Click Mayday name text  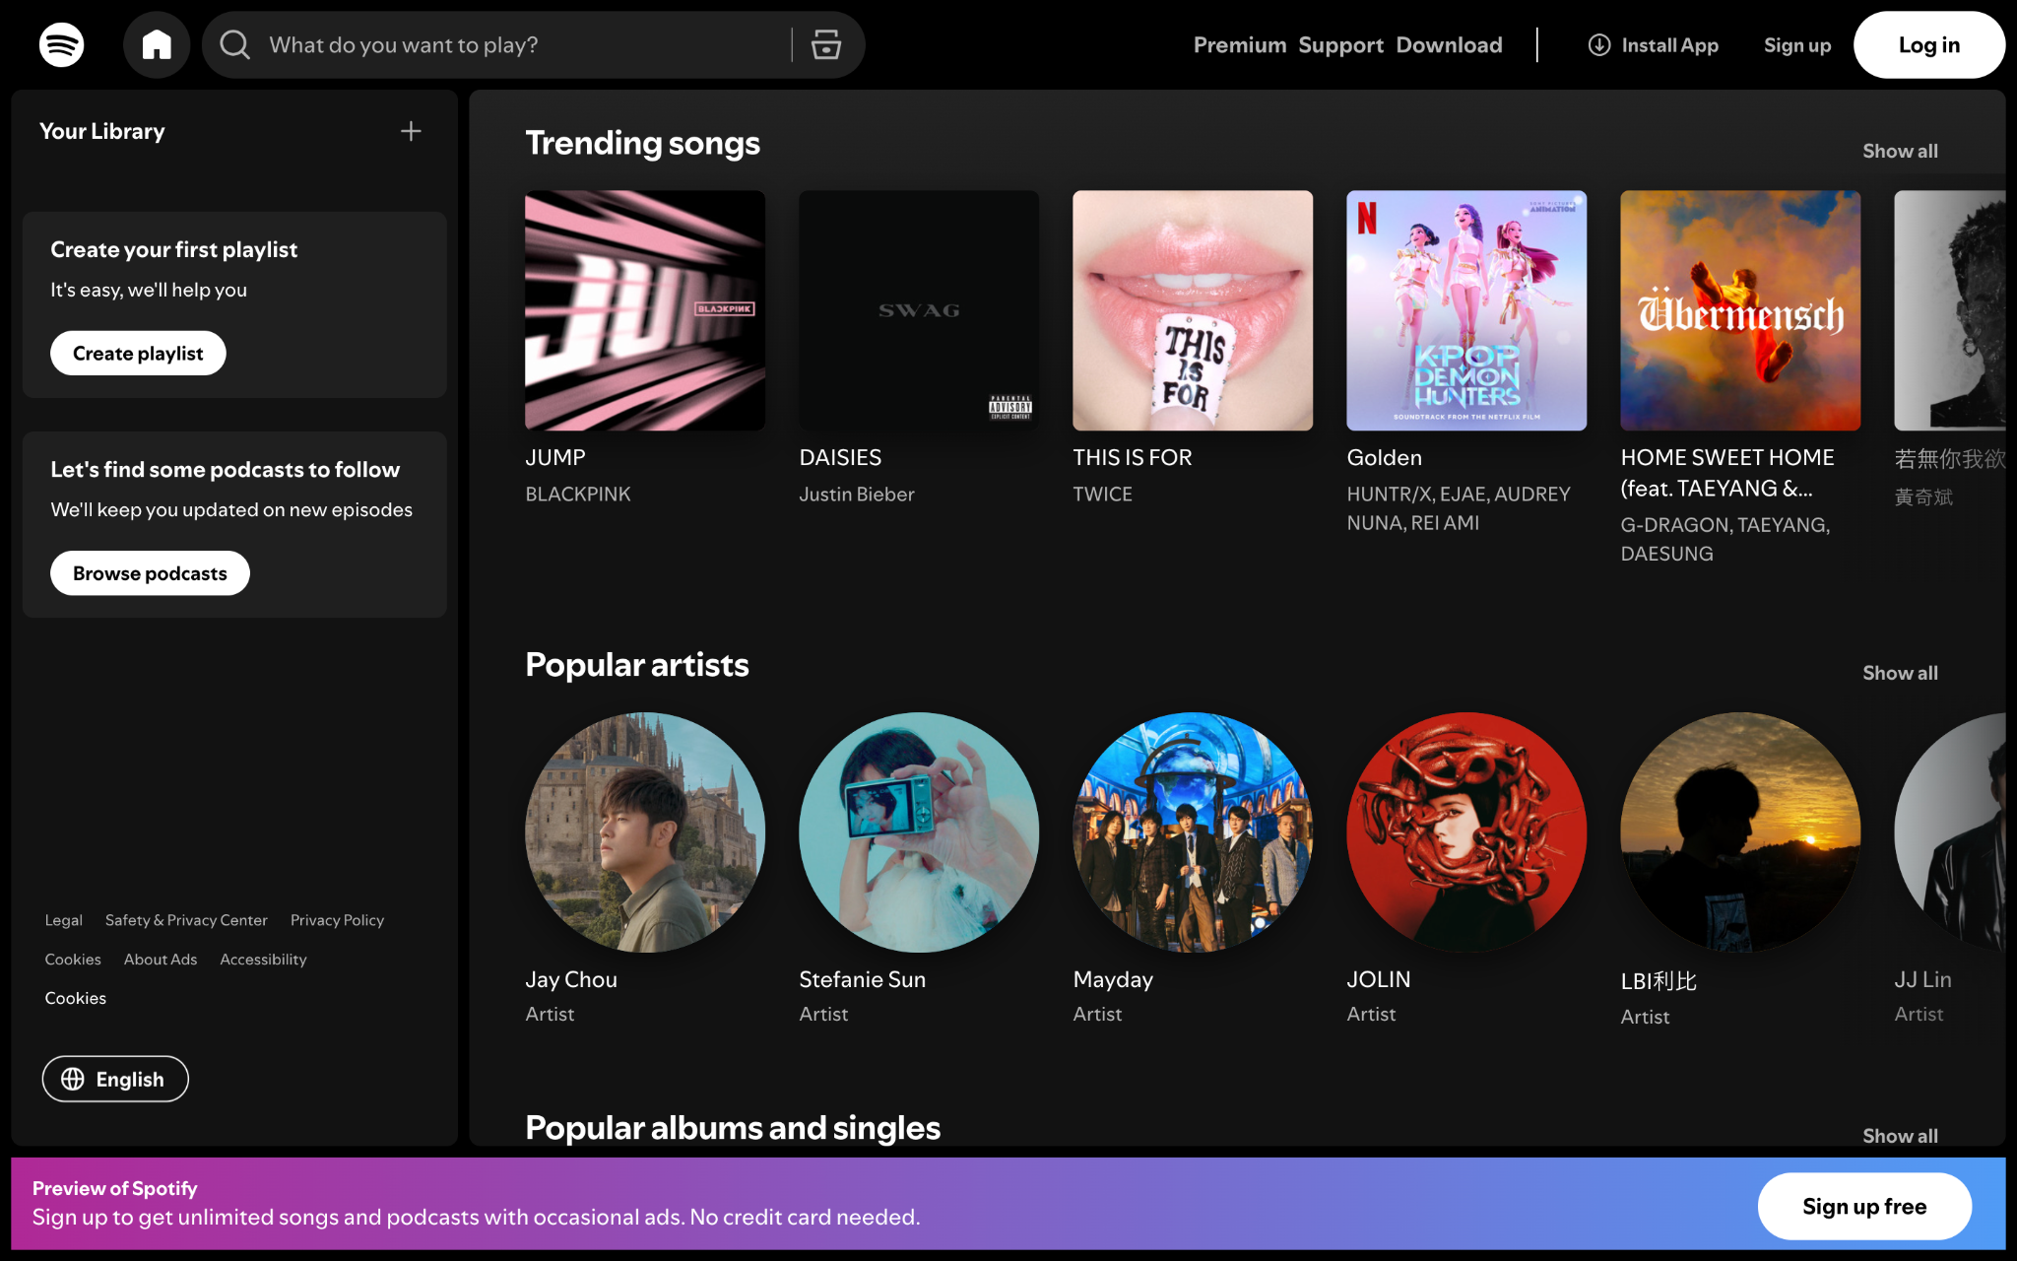click(x=1113, y=979)
